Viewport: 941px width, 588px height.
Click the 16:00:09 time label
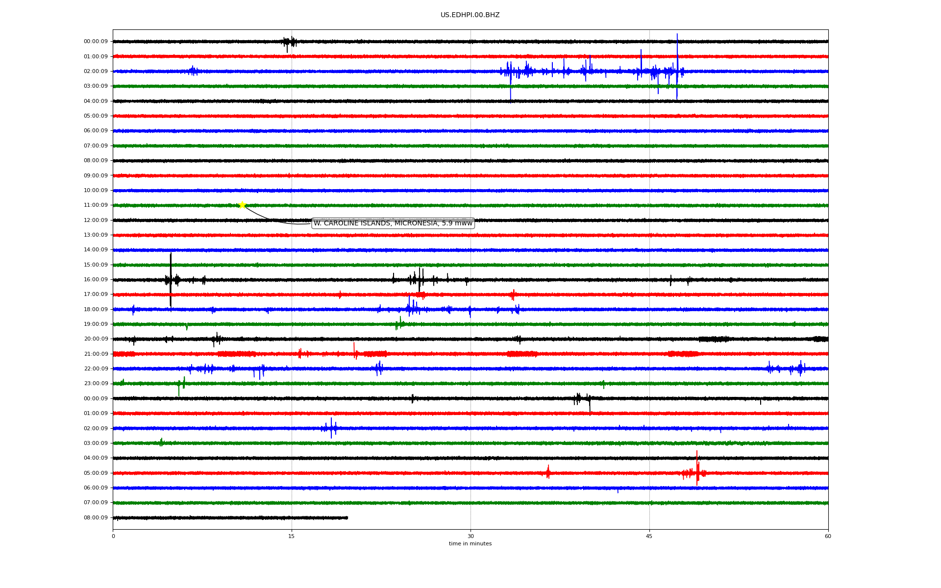tap(96, 280)
